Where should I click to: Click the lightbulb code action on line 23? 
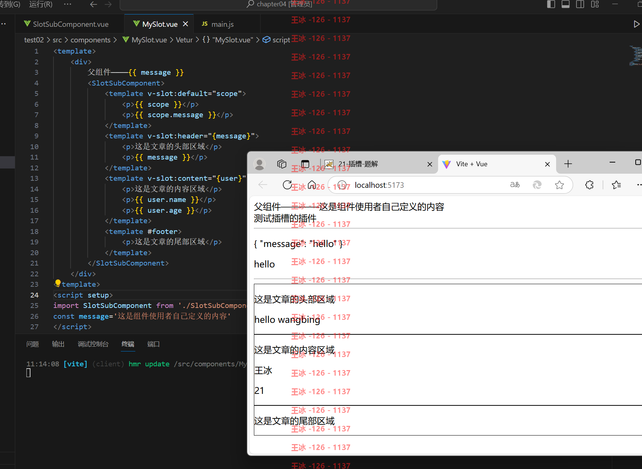(x=58, y=283)
